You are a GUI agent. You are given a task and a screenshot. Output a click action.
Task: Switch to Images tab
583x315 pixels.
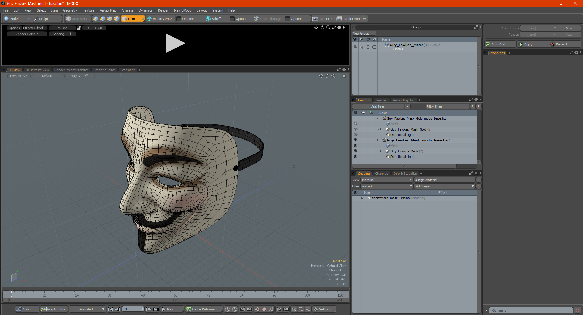point(381,100)
